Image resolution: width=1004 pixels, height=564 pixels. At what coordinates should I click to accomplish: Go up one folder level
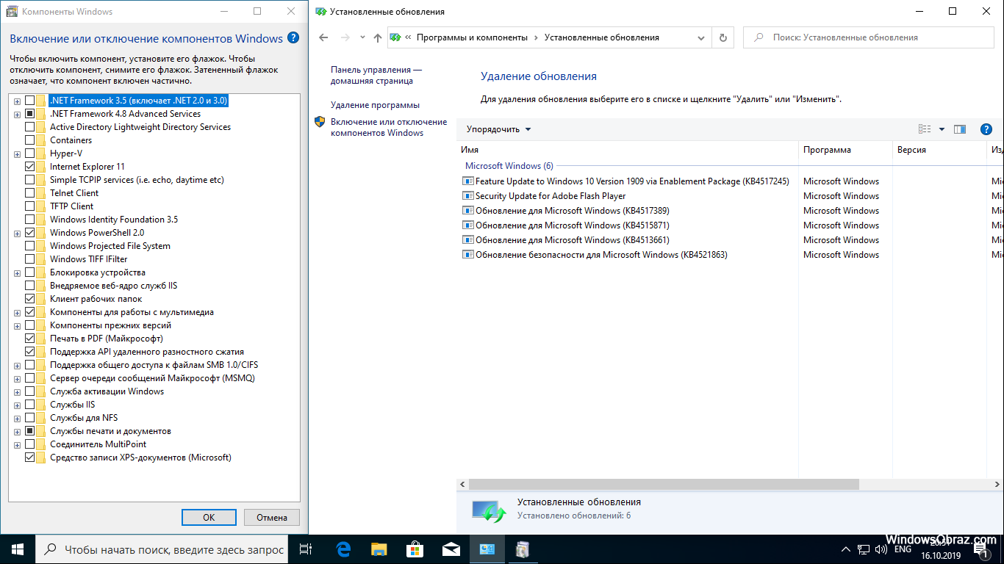point(378,37)
